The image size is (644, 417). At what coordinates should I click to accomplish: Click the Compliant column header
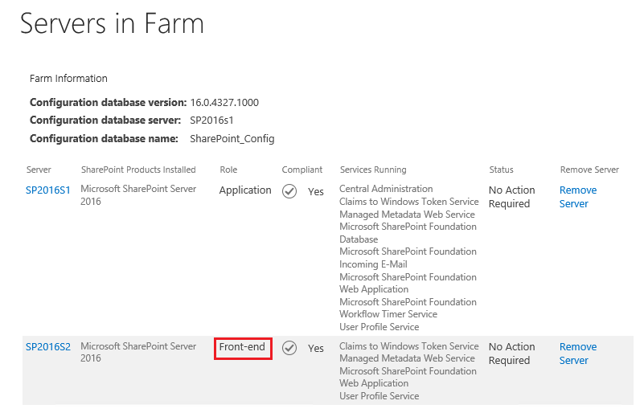coord(301,170)
